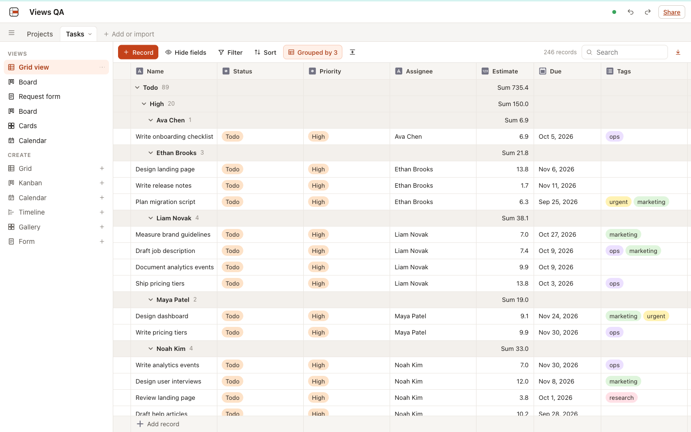691x432 pixels.
Task: Click the Estimate number field icon
Action: [x=485, y=71]
